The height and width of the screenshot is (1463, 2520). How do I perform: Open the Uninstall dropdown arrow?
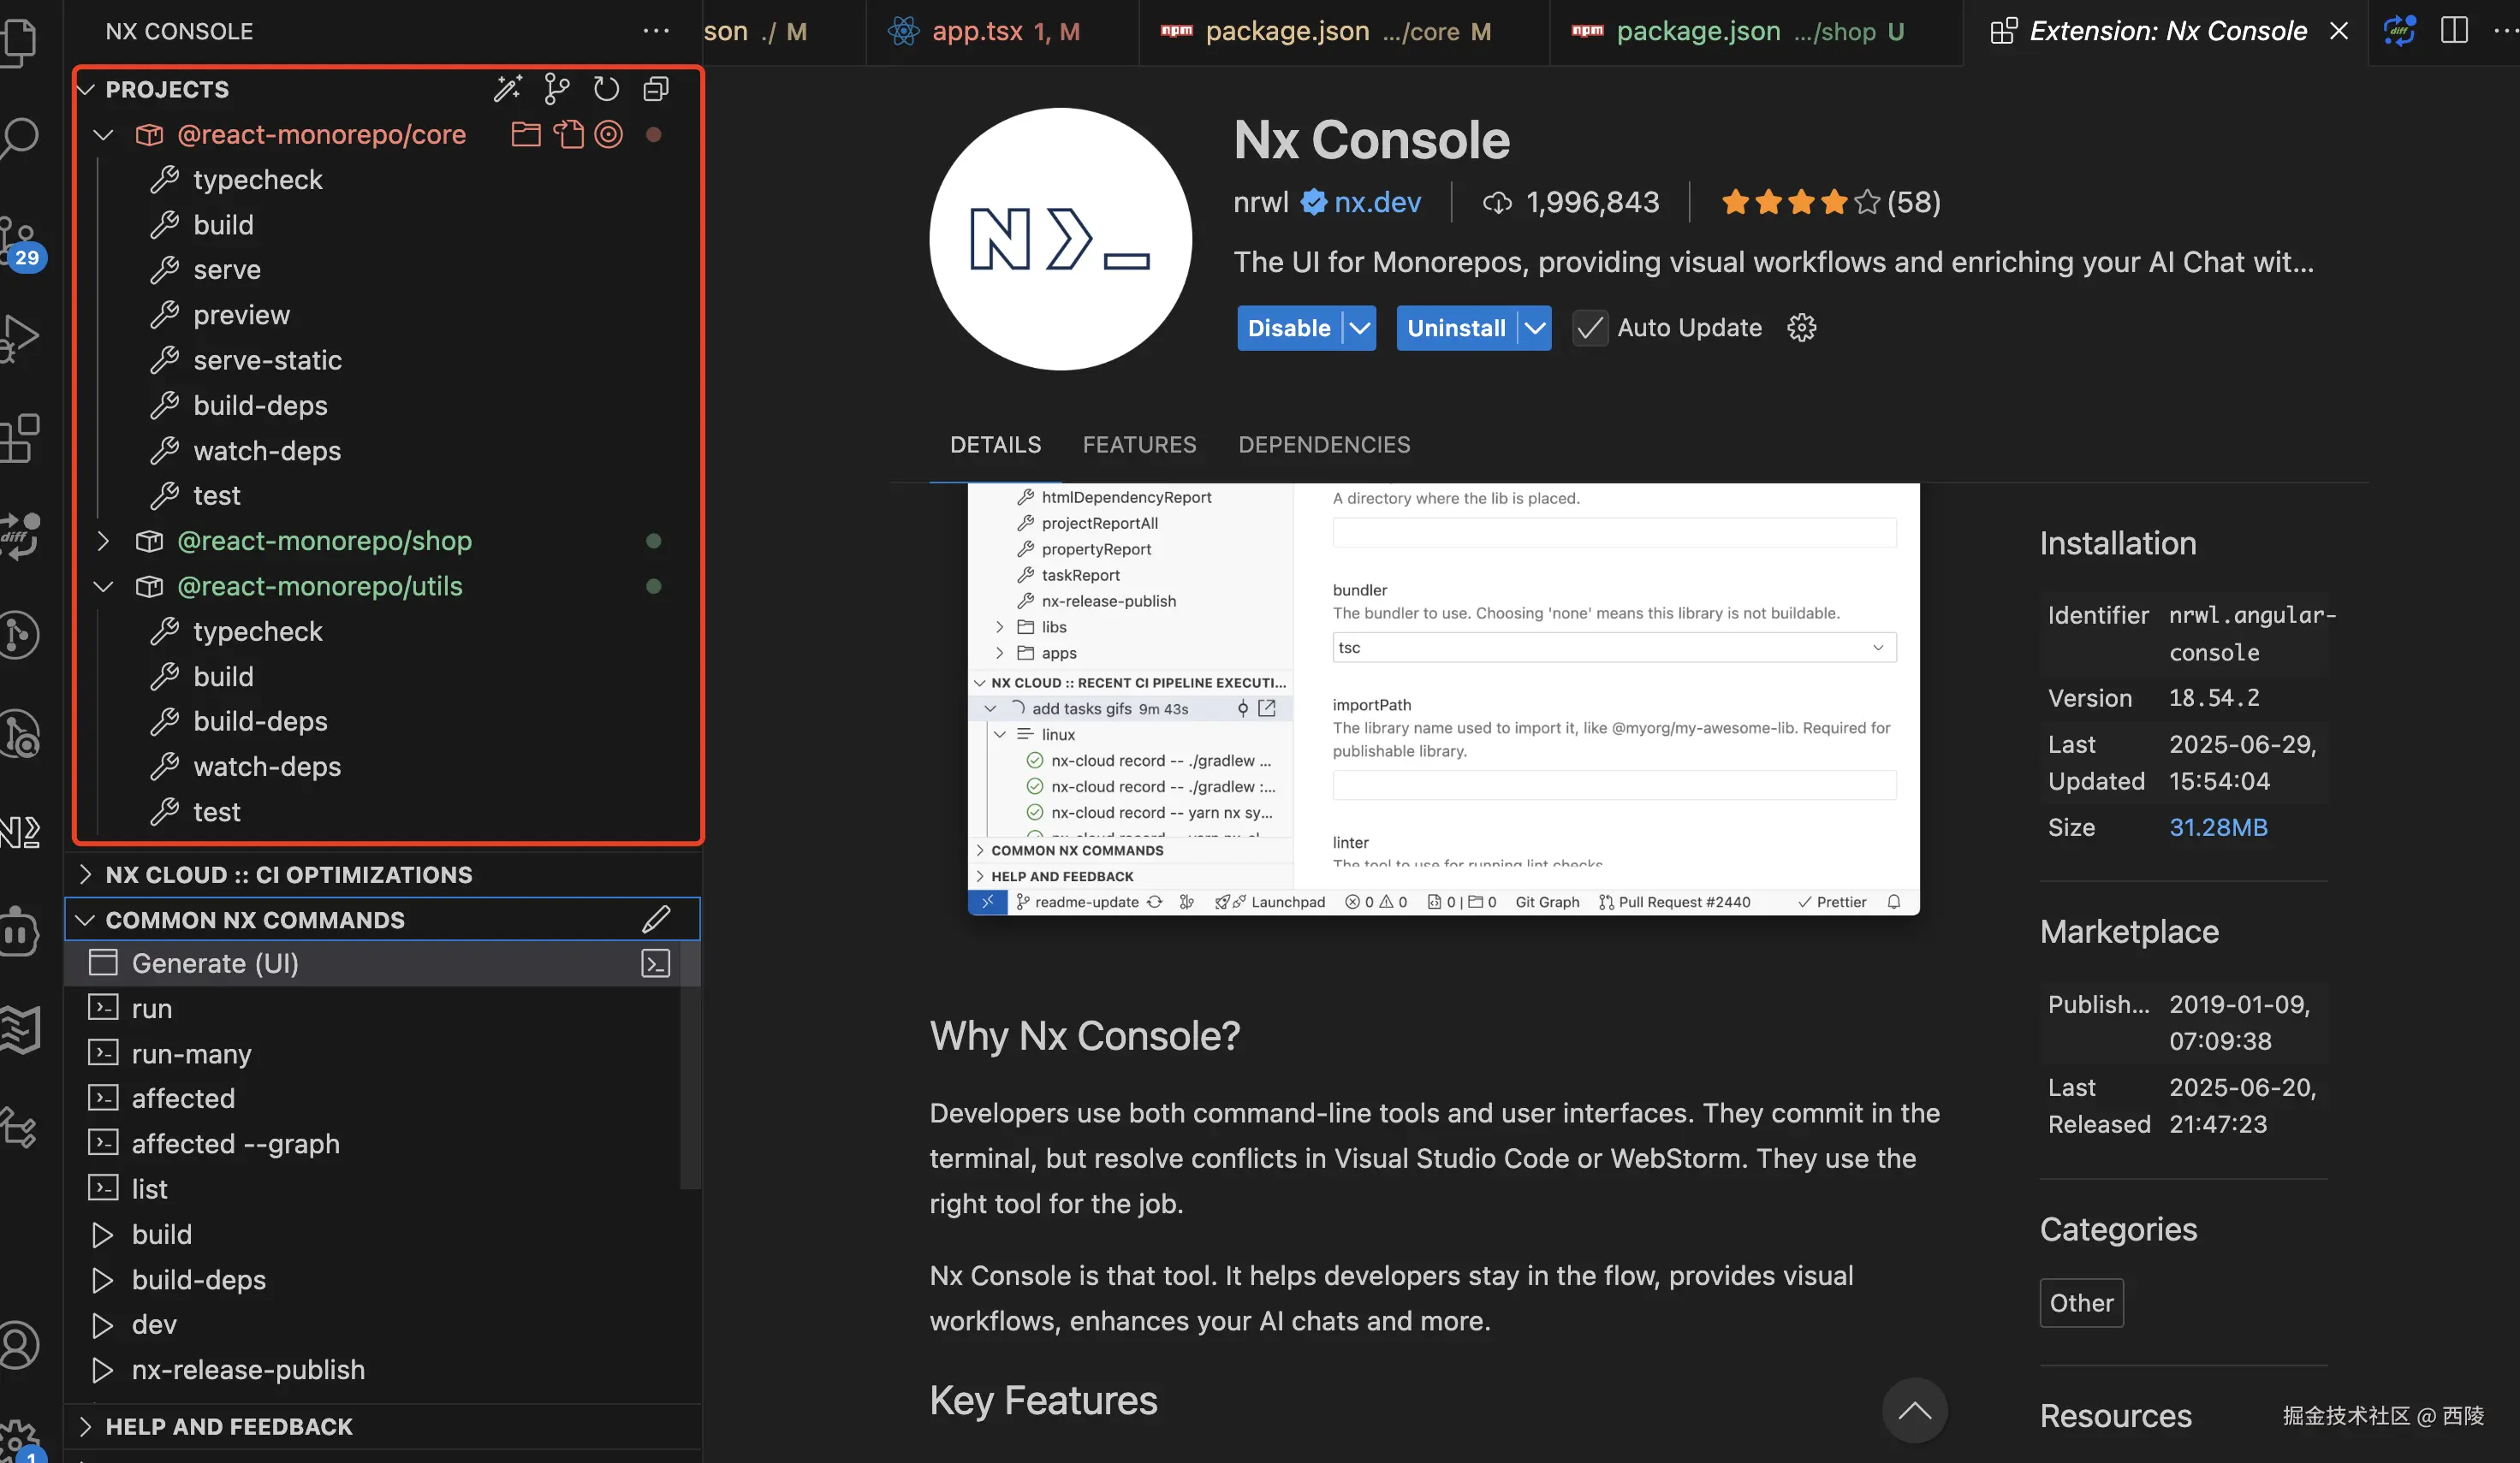click(1535, 328)
